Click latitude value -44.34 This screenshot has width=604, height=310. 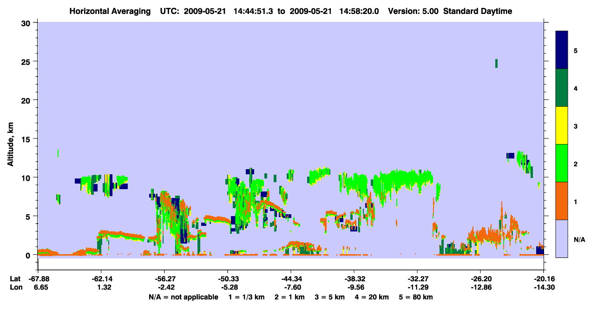(x=291, y=279)
